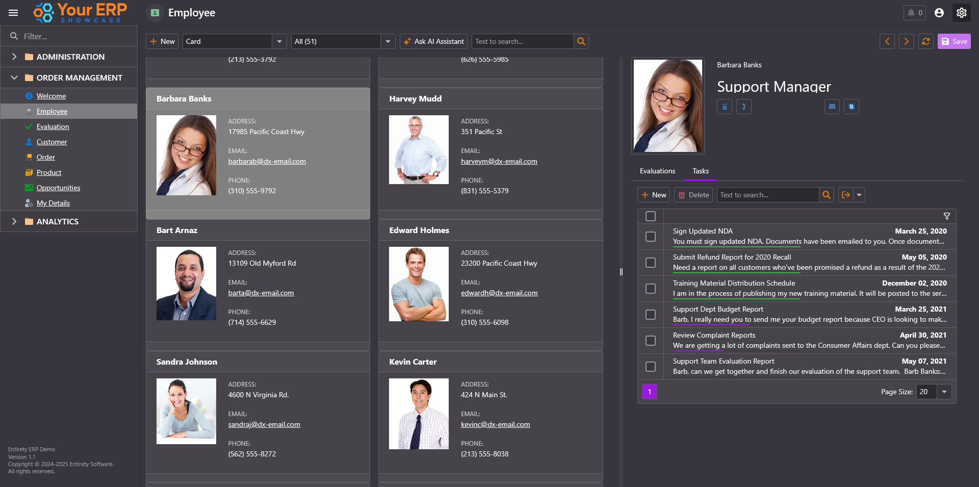Toggle the hamburger navigation menu
The width and height of the screenshot is (979, 487).
click(13, 13)
